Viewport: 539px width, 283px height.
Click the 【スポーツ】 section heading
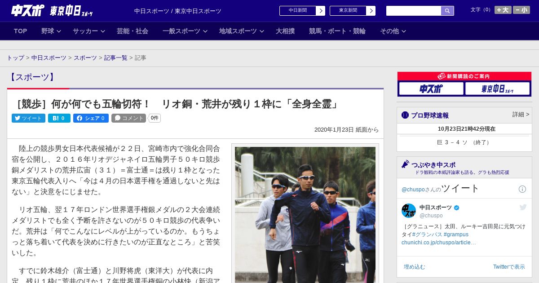32,77
